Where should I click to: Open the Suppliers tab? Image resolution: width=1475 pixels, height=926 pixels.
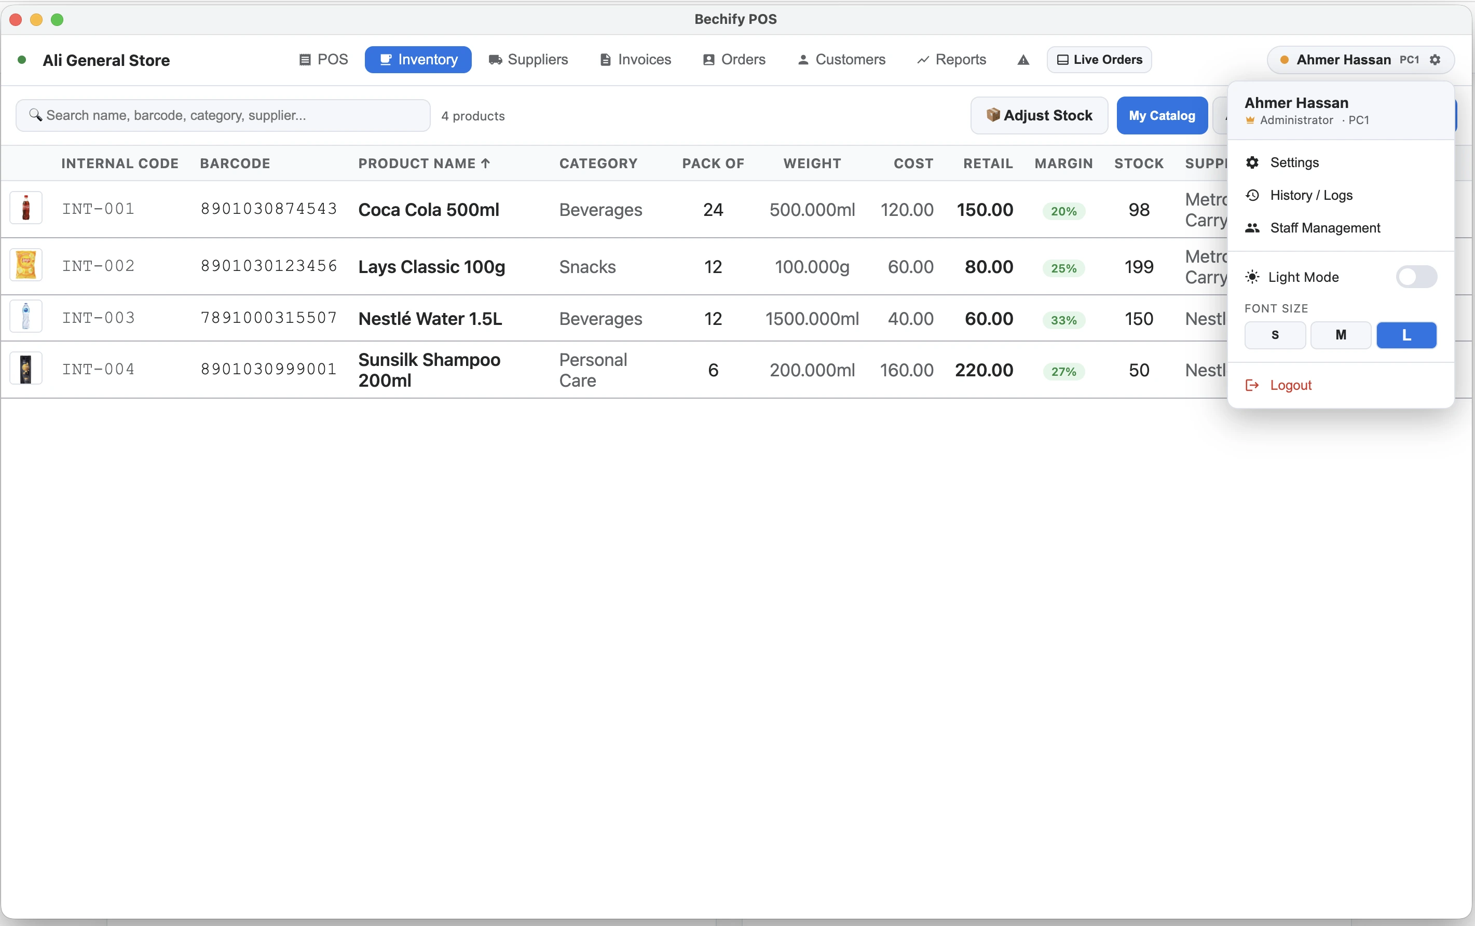[x=528, y=60]
